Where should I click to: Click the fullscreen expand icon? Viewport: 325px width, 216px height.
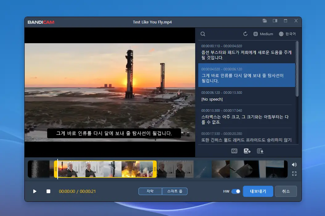tap(294, 173)
